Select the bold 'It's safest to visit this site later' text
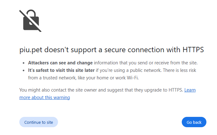This screenshot has height=135, width=217. 61,70
